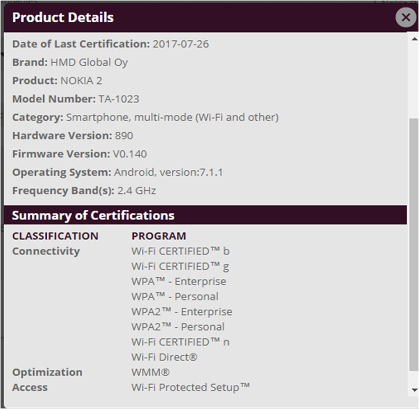Image resolution: width=419 pixels, height=409 pixels.
Task: Click the Model Number TA-1023 line
Action: (76, 99)
